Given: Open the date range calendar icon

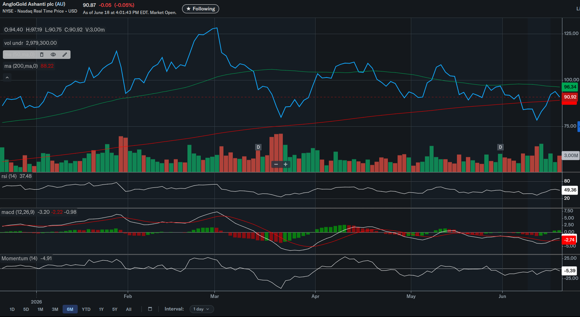Looking at the screenshot, I should [150, 309].
